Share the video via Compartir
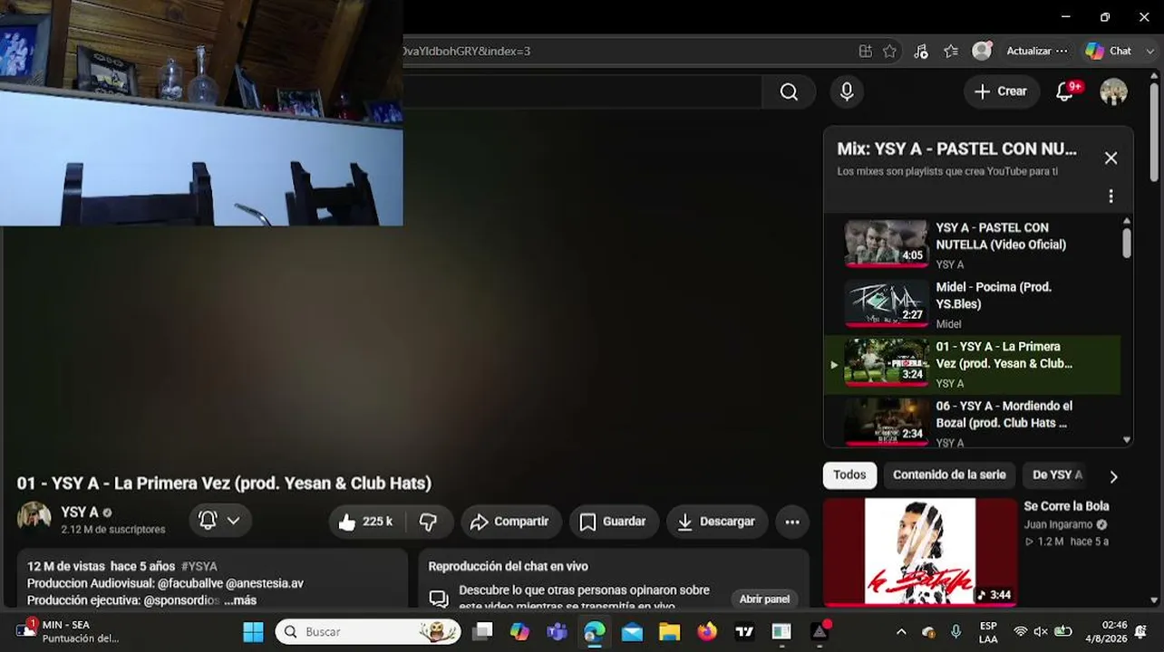Screen dimensions: 1164x652 pos(510,522)
